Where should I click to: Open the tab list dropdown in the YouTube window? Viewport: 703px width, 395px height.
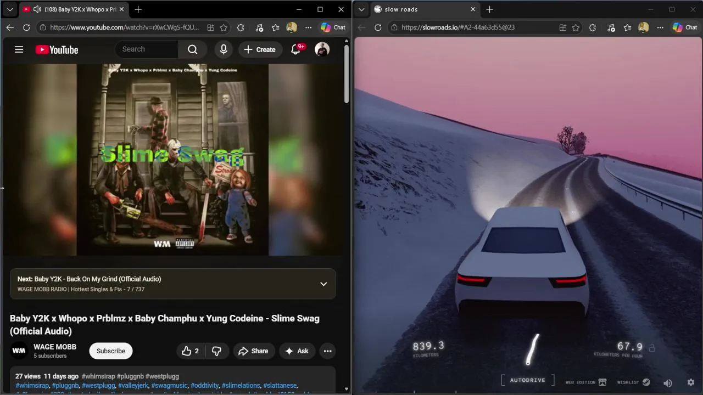click(10, 9)
